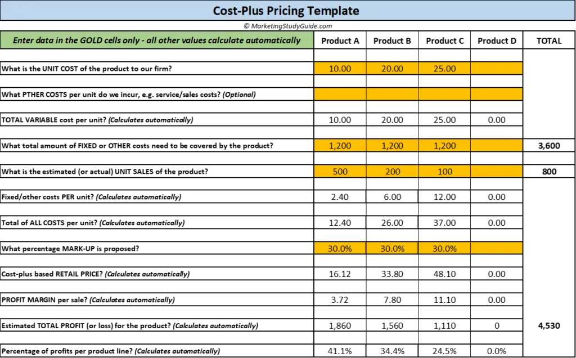This screenshot has height=358, width=576.
Task: Click Product A fixed per unit 2.40
Action: coord(340,197)
